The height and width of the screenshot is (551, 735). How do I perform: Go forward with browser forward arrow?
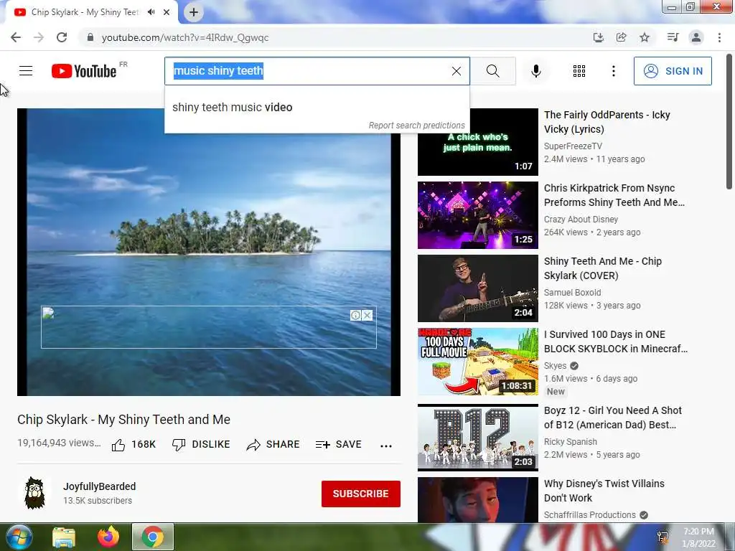39,37
